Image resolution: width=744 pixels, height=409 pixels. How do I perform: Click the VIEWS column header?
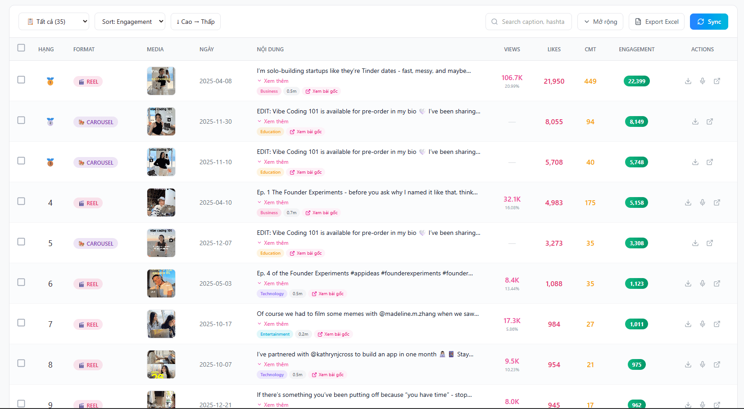[x=512, y=49]
